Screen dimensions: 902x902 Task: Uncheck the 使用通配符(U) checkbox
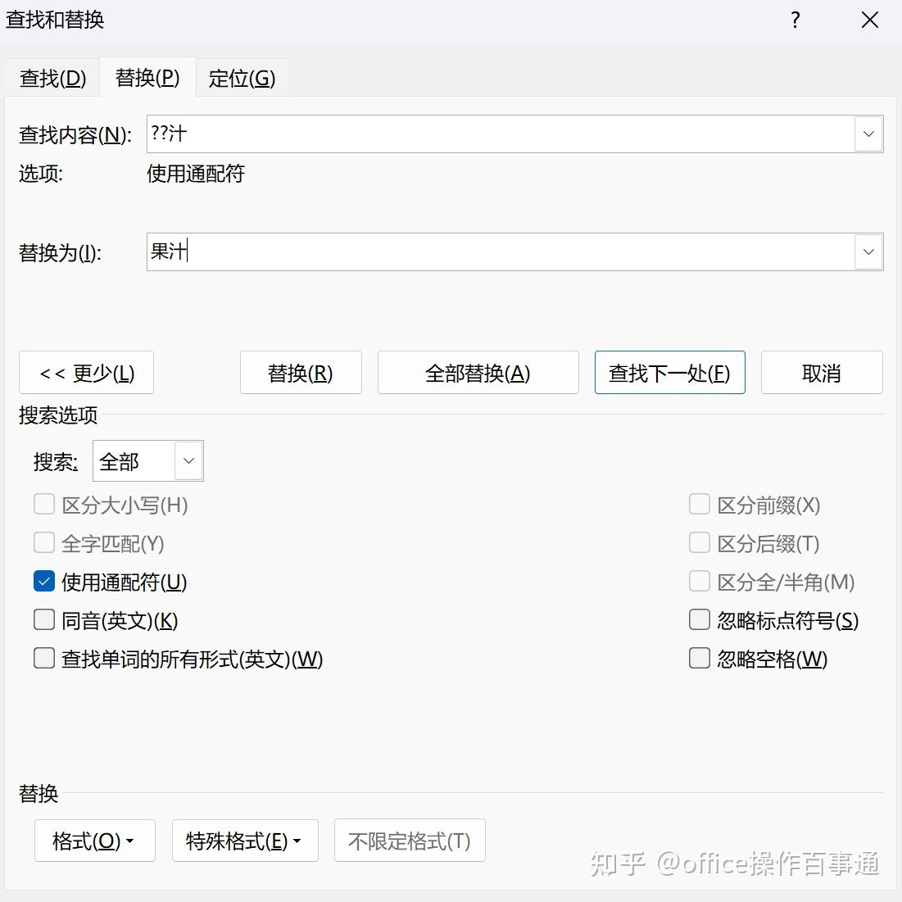click(x=44, y=582)
